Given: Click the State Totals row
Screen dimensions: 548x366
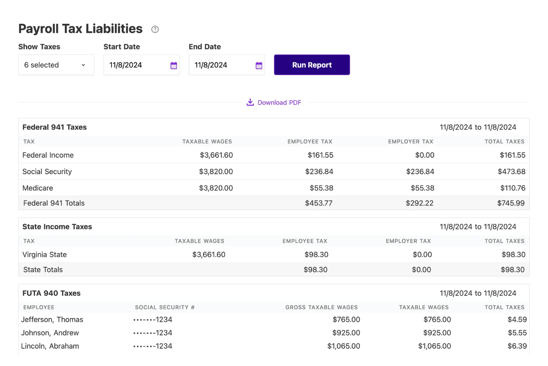Looking at the screenshot, I should click(43, 270).
